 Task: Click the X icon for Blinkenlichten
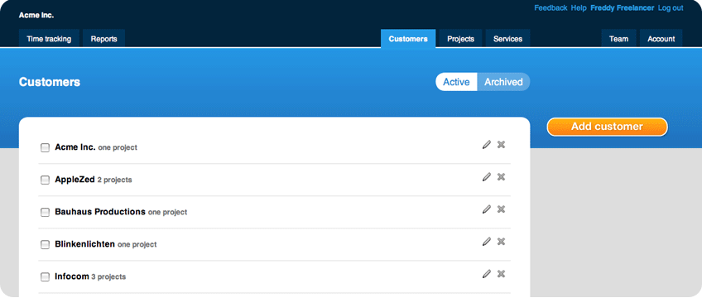[502, 241]
